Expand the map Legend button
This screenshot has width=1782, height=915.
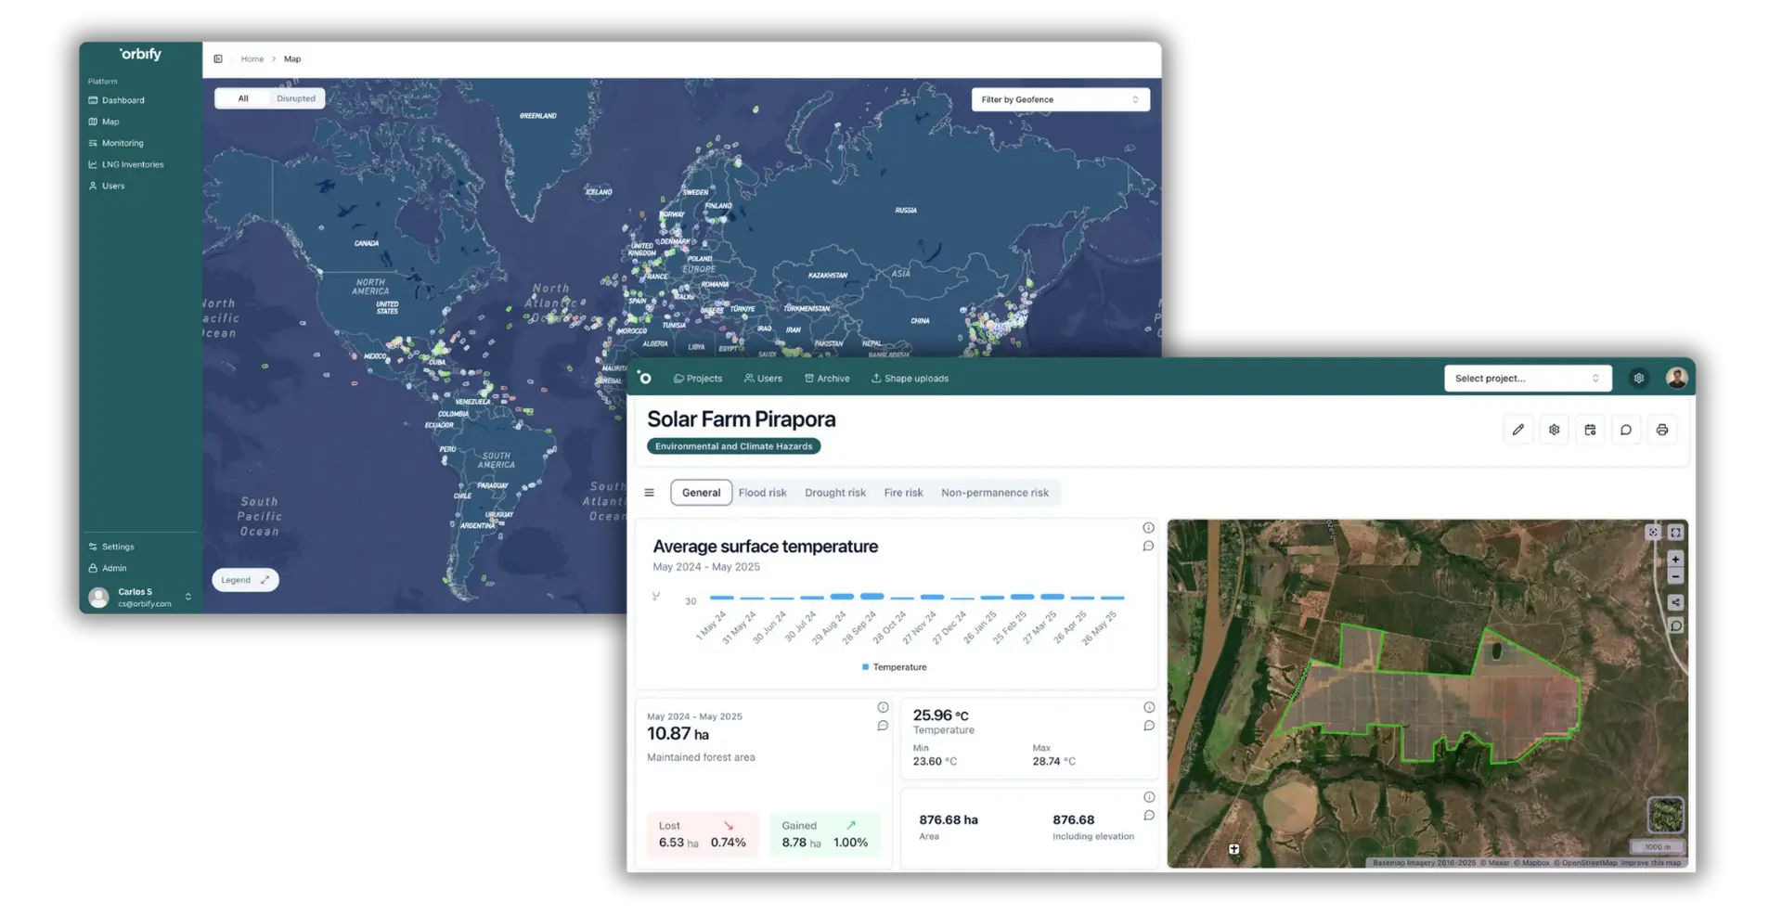pos(245,580)
